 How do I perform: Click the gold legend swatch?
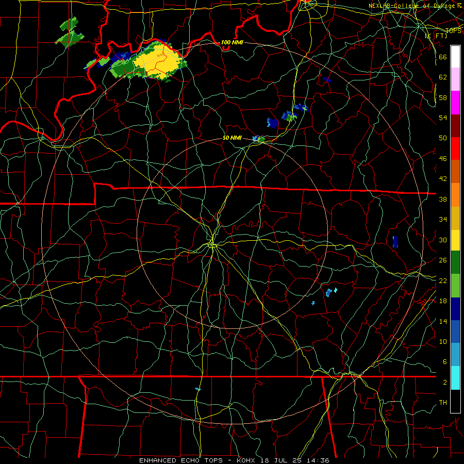coord(455,219)
